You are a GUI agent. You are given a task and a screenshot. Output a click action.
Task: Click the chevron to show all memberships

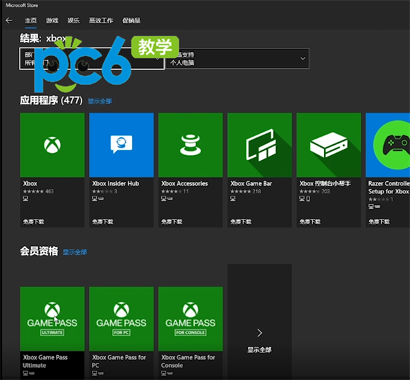coord(259,333)
